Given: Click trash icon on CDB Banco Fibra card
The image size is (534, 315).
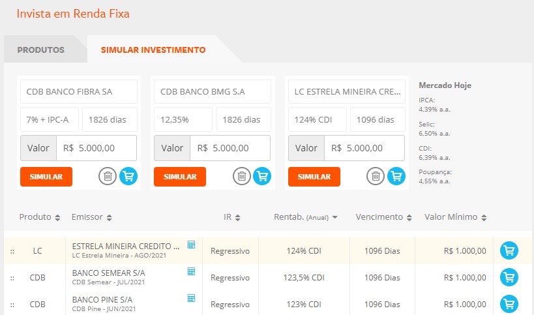Looking at the screenshot, I should (108, 176).
